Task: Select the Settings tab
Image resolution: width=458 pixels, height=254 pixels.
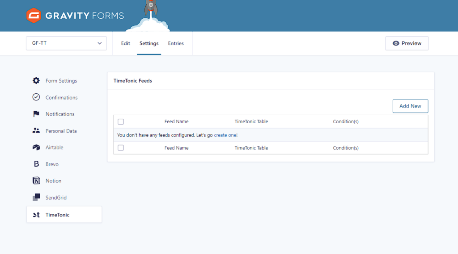Action: click(x=149, y=43)
